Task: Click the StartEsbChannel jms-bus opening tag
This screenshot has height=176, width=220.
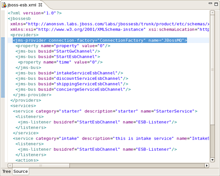Action: (x=58, y=57)
